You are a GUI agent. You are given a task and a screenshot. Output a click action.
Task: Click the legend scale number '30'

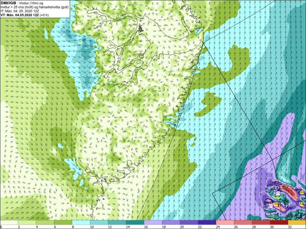[272, 227]
